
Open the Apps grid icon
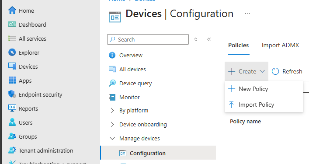point(12,80)
